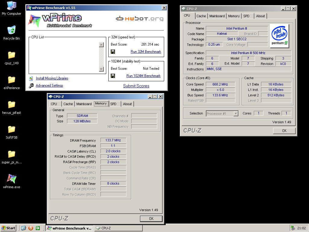Click the wPrime title bar icon
The height and width of the screenshot is (232, 309).
pyautogui.click(x=29, y=8)
